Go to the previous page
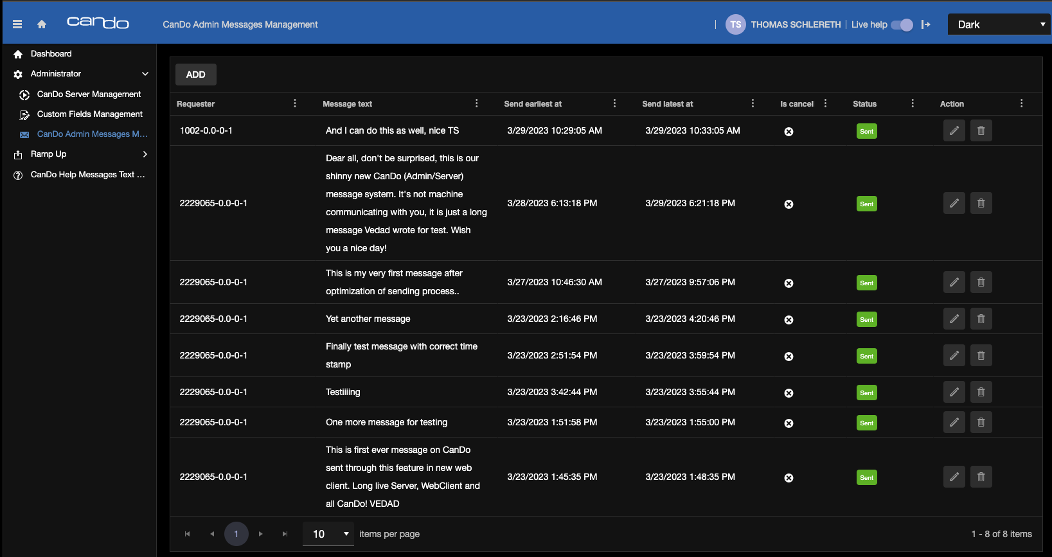The width and height of the screenshot is (1052, 557). pos(212,534)
